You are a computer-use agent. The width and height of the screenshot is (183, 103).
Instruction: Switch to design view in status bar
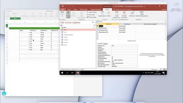coord(165,69)
